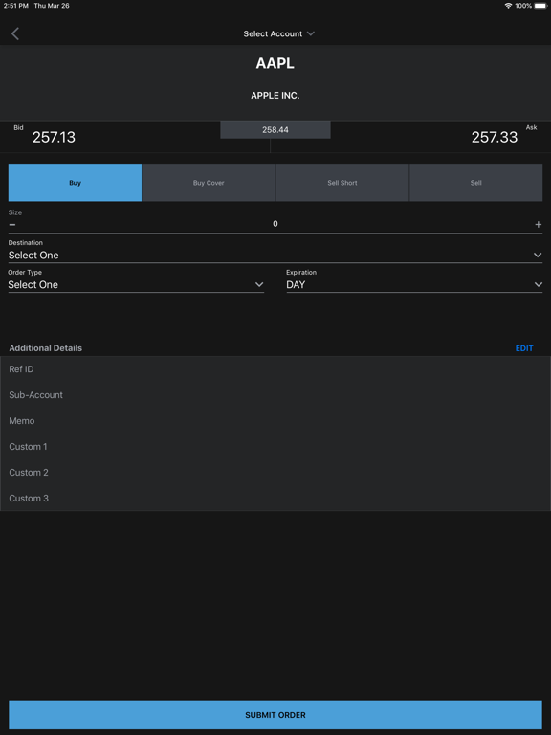This screenshot has height=735, width=551.
Task: Tap the APPLE INC. company name
Action: [x=275, y=96]
